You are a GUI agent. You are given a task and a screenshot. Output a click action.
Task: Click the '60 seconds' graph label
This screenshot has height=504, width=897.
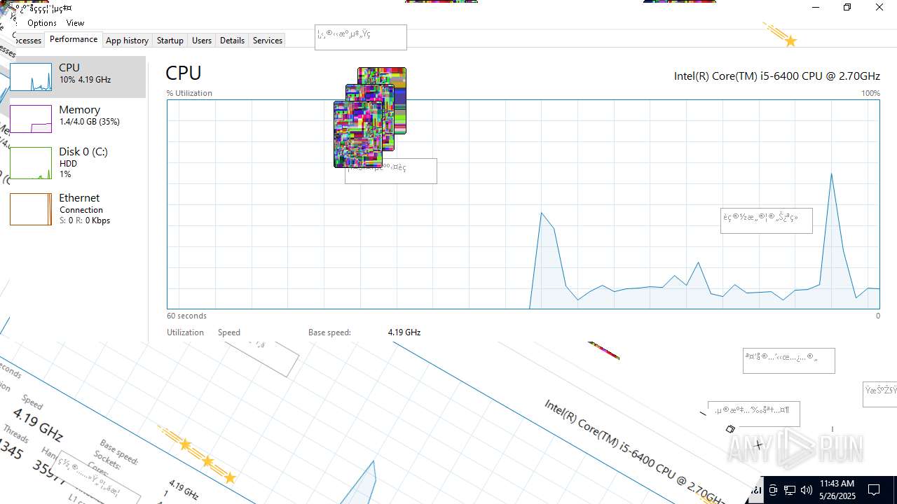186,316
